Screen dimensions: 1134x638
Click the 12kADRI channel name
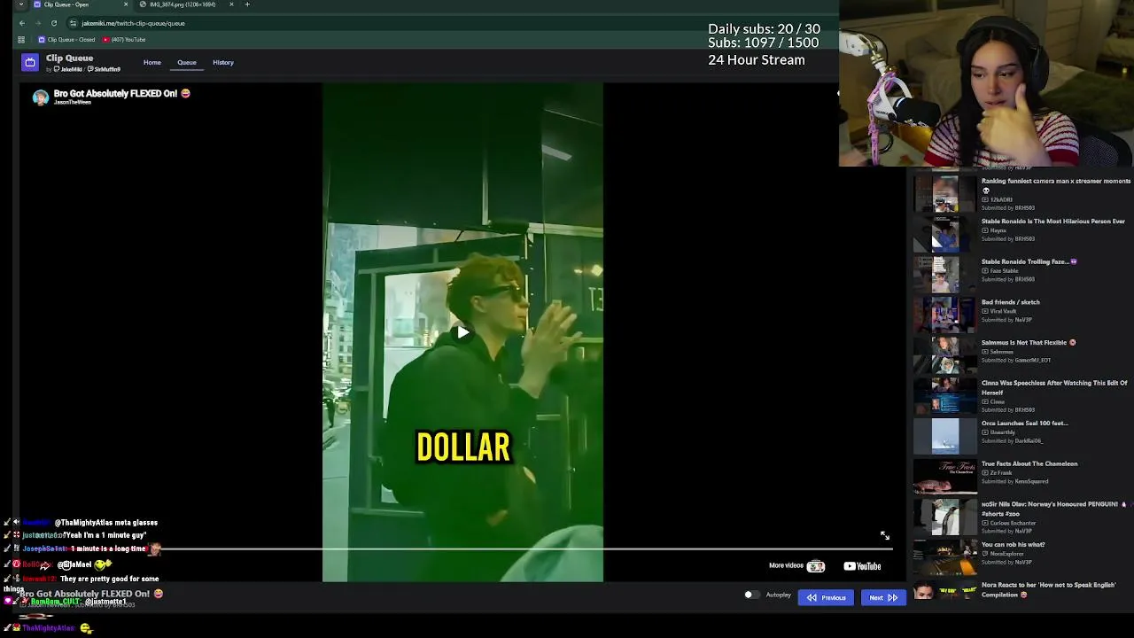tap(1001, 199)
